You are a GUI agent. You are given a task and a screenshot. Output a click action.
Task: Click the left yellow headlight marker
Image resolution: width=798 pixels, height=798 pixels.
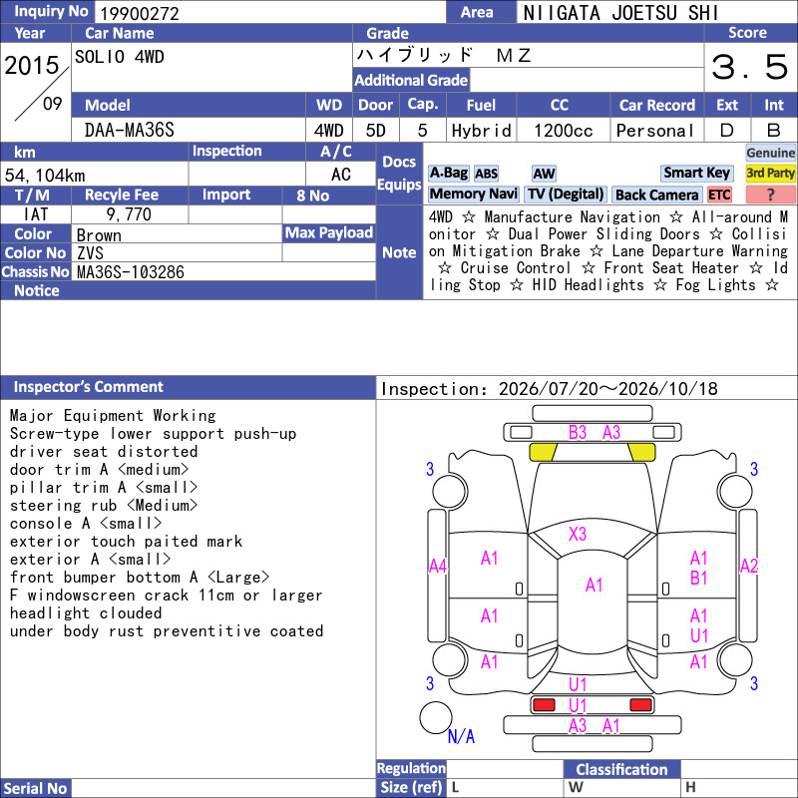(x=543, y=452)
